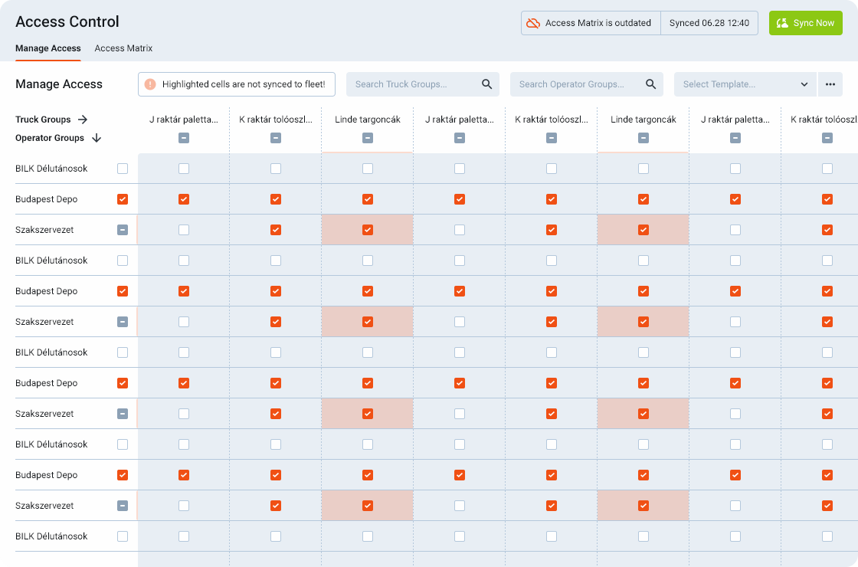858x567 pixels.
Task: Check the topmost BILK Délutánosok row checkbox
Action: [123, 169]
